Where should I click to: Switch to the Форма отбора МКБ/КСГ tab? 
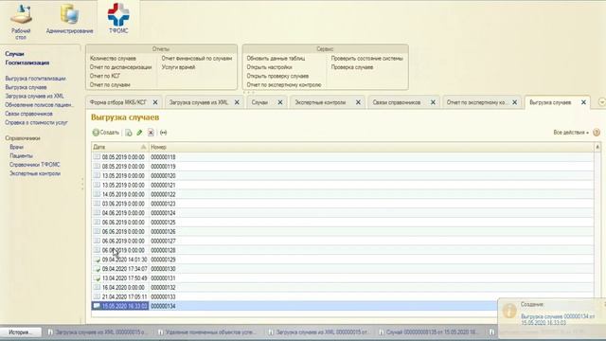[117, 102]
